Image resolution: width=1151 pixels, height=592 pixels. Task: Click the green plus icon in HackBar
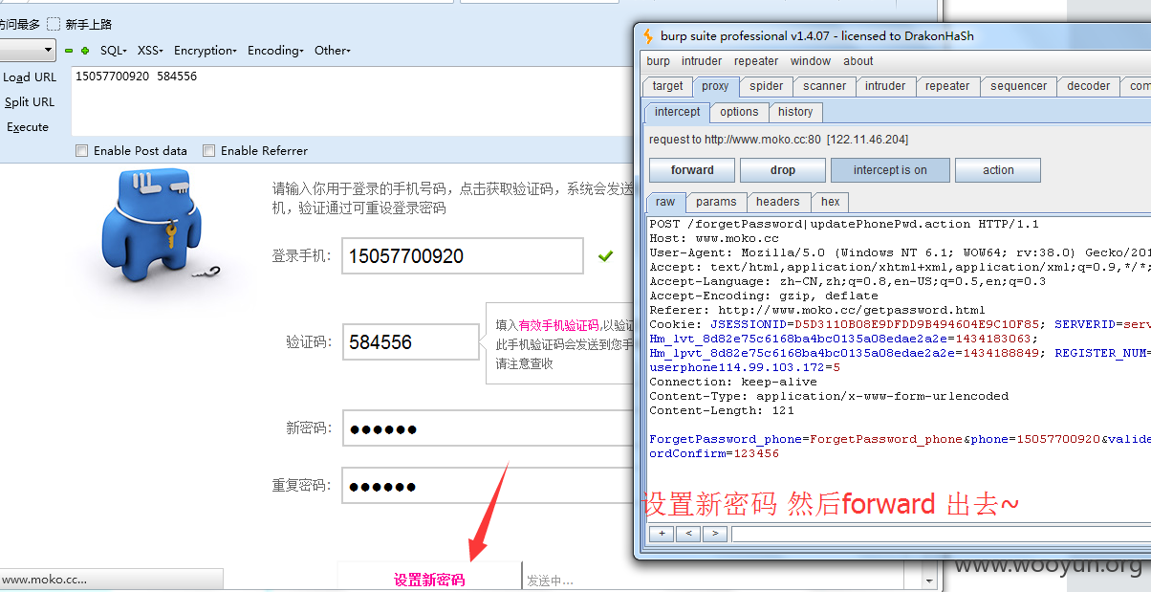pyautogui.click(x=85, y=51)
